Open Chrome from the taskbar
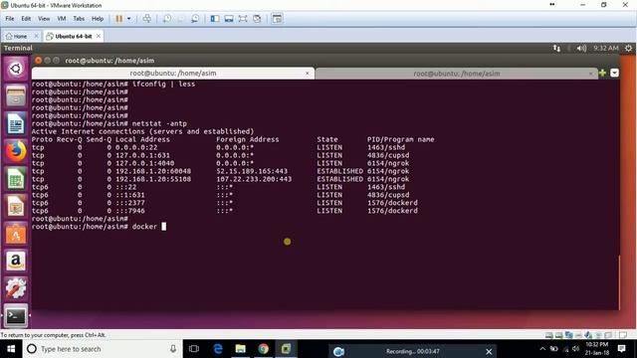The height and width of the screenshot is (358, 637). (263, 349)
